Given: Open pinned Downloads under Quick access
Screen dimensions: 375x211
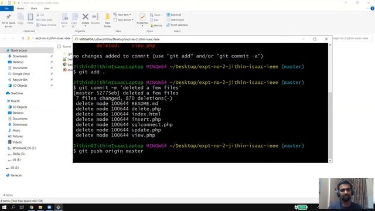Looking at the screenshot, I should click(20, 56).
